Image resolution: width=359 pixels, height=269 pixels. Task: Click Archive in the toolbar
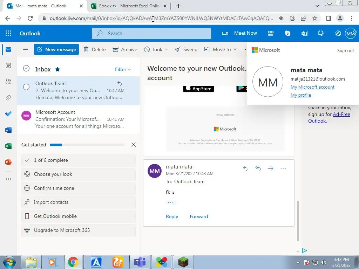pos(125,49)
